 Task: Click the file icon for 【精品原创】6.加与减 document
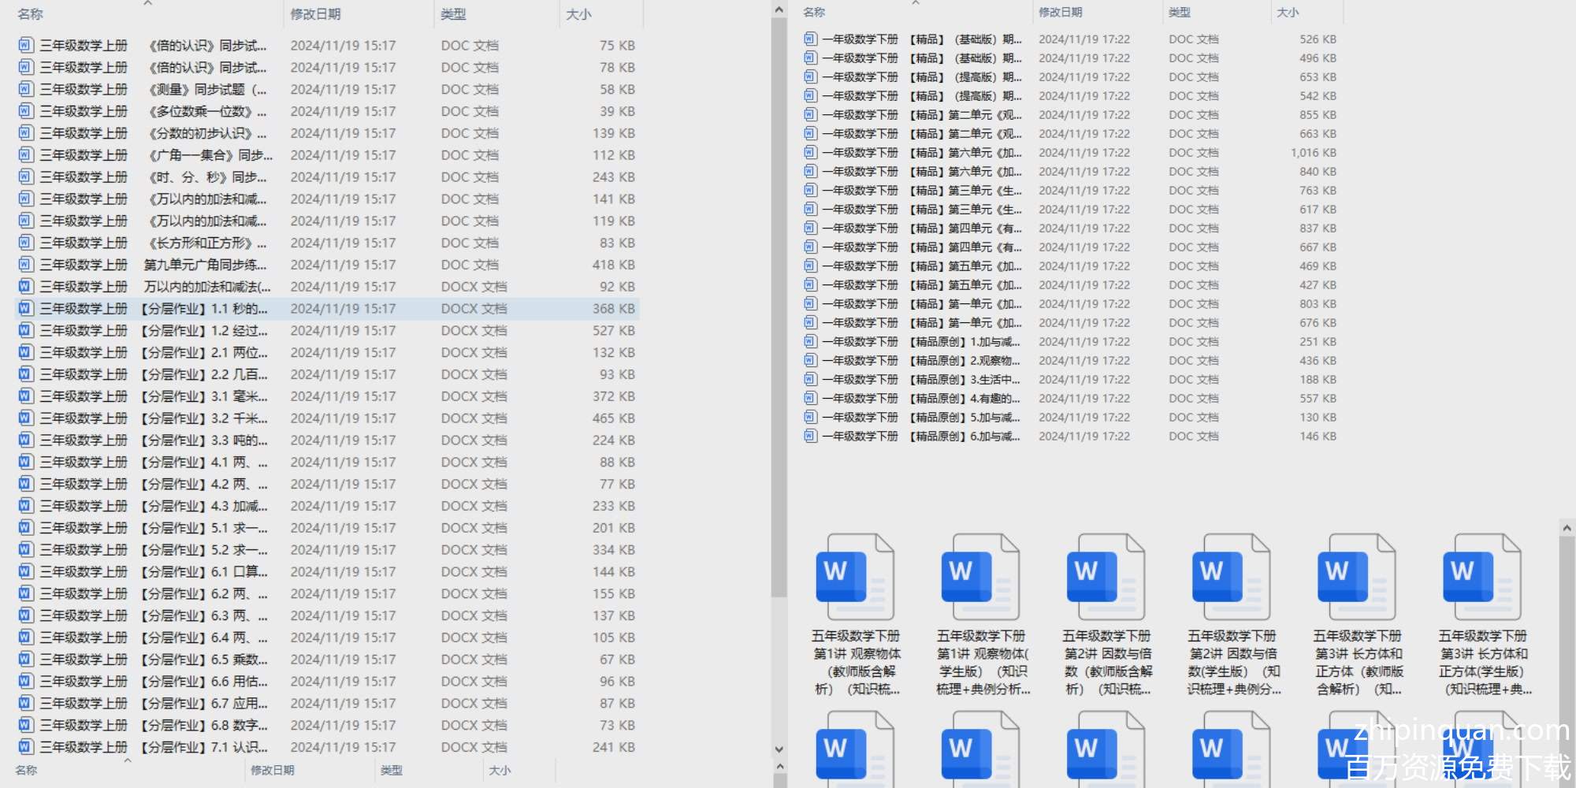(x=810, y=436)
